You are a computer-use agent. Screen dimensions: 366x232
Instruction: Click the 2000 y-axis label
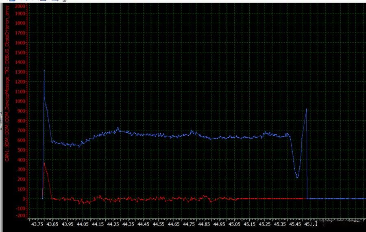pyautogui.click(x=20, y=6)
